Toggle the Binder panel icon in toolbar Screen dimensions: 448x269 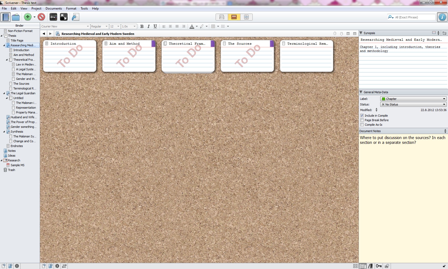pyautogui.click(x=5, y=17)
